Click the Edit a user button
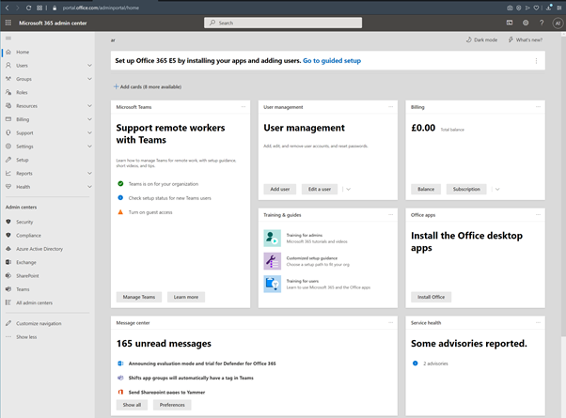The width and height of the screenshot is (566, 418). [x=320, y=189]
